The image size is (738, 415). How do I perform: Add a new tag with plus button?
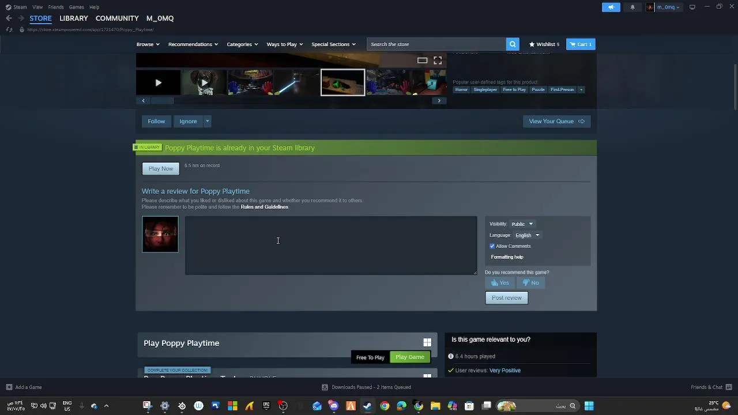pyautogui.click(x=581, y=89)
